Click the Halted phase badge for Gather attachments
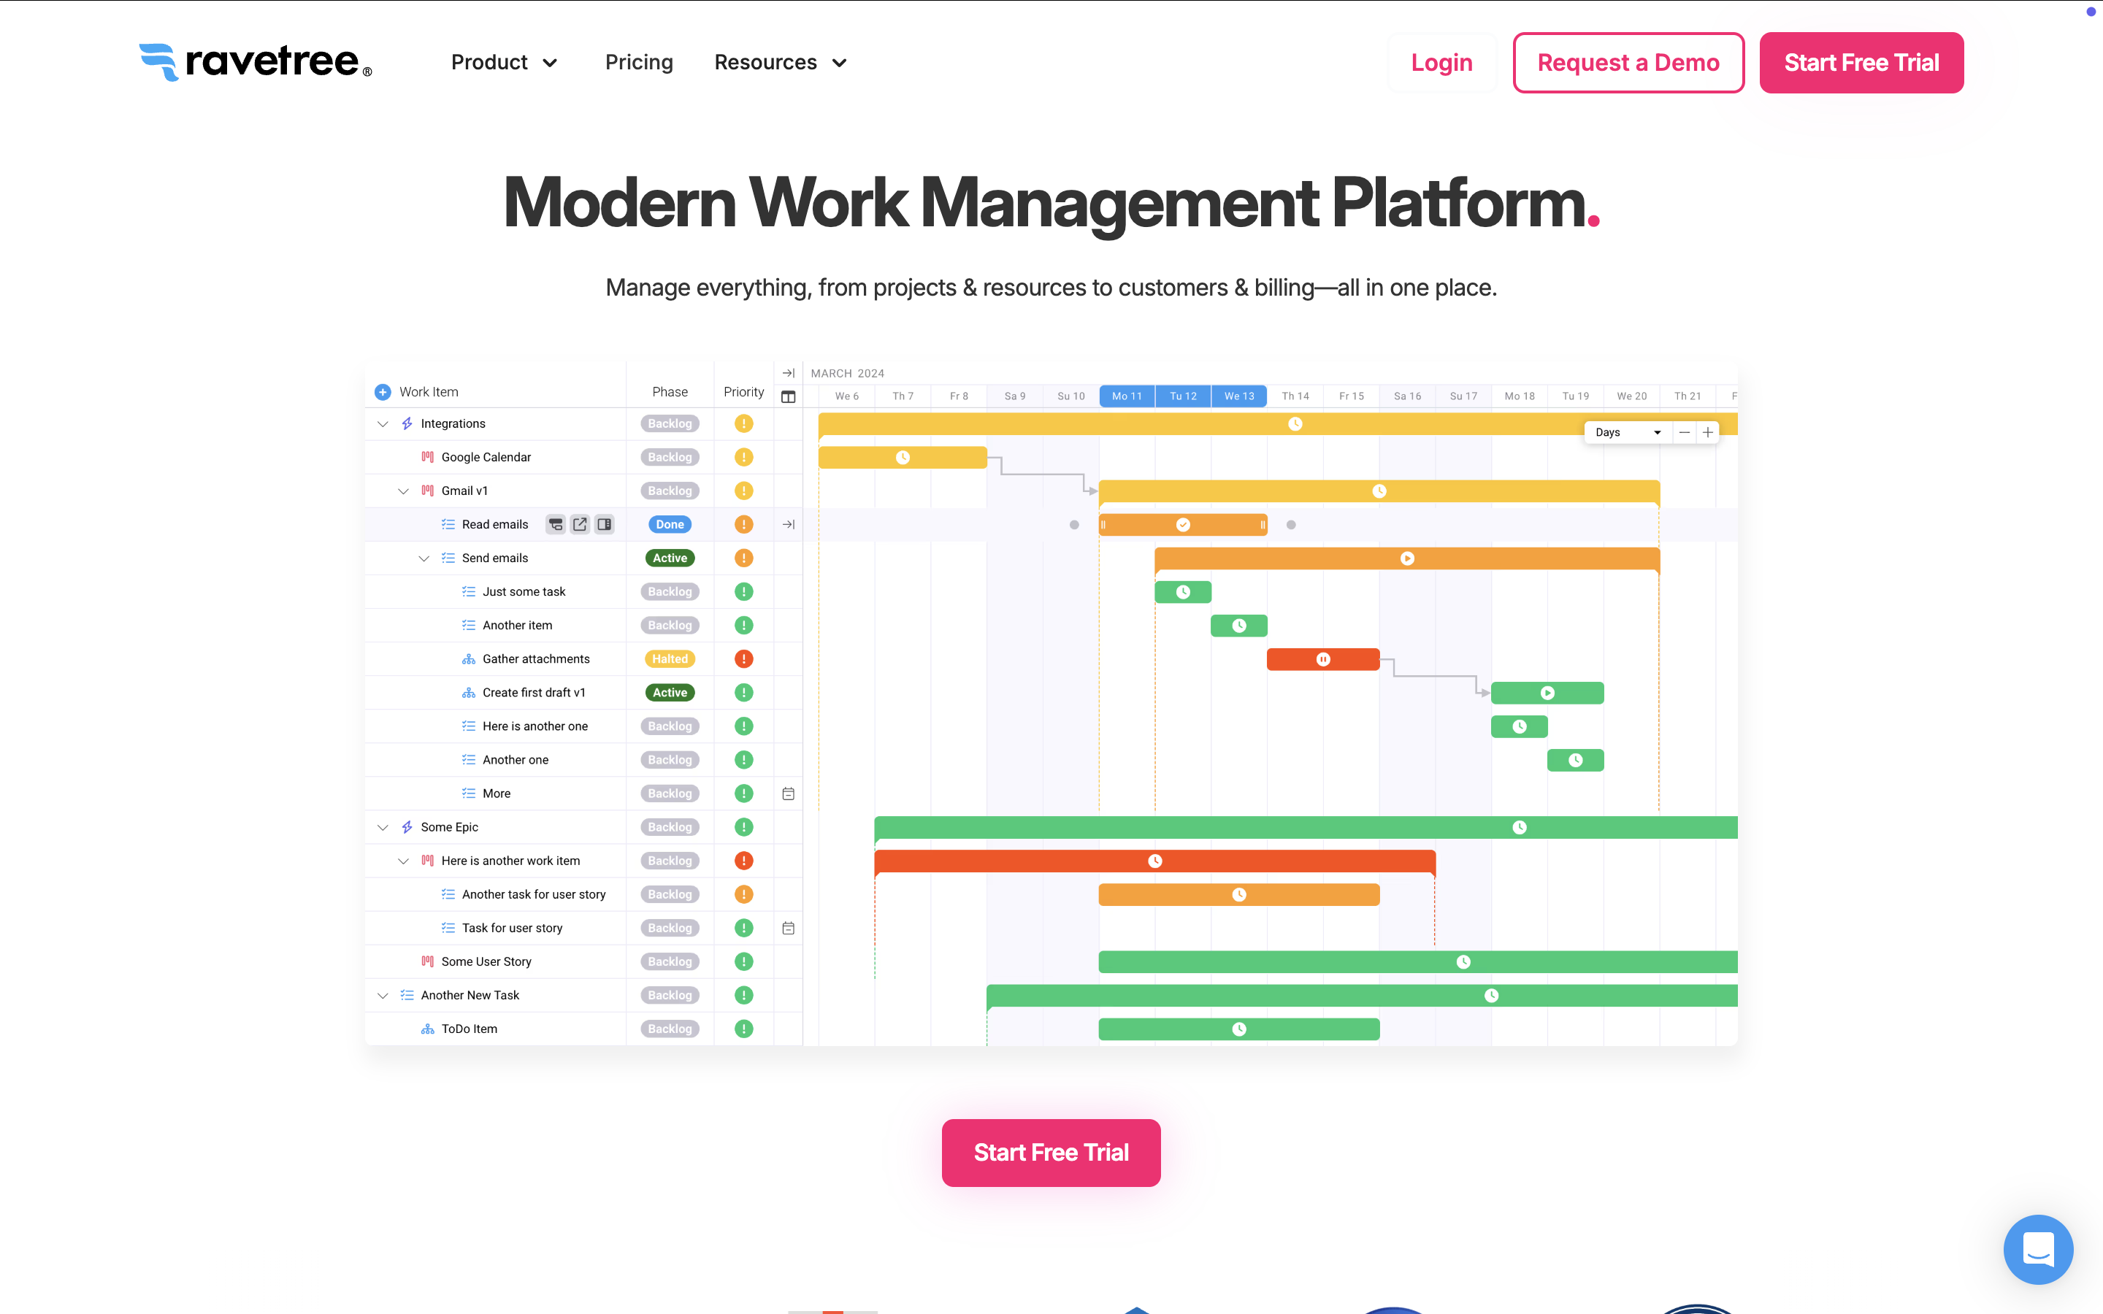 (x=669, y=658)
